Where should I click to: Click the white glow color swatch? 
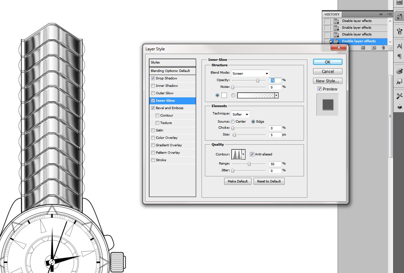[x=224, y=96]
